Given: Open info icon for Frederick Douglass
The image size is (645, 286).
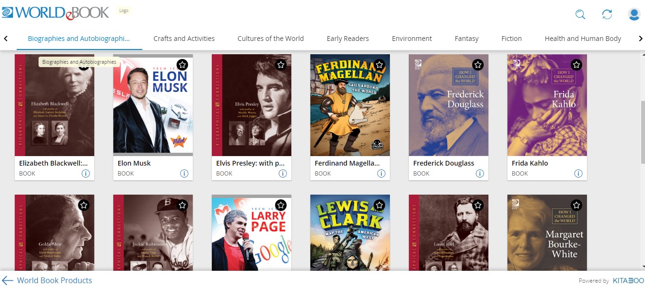Looking at the screenshot, I should tap(480, 173).
